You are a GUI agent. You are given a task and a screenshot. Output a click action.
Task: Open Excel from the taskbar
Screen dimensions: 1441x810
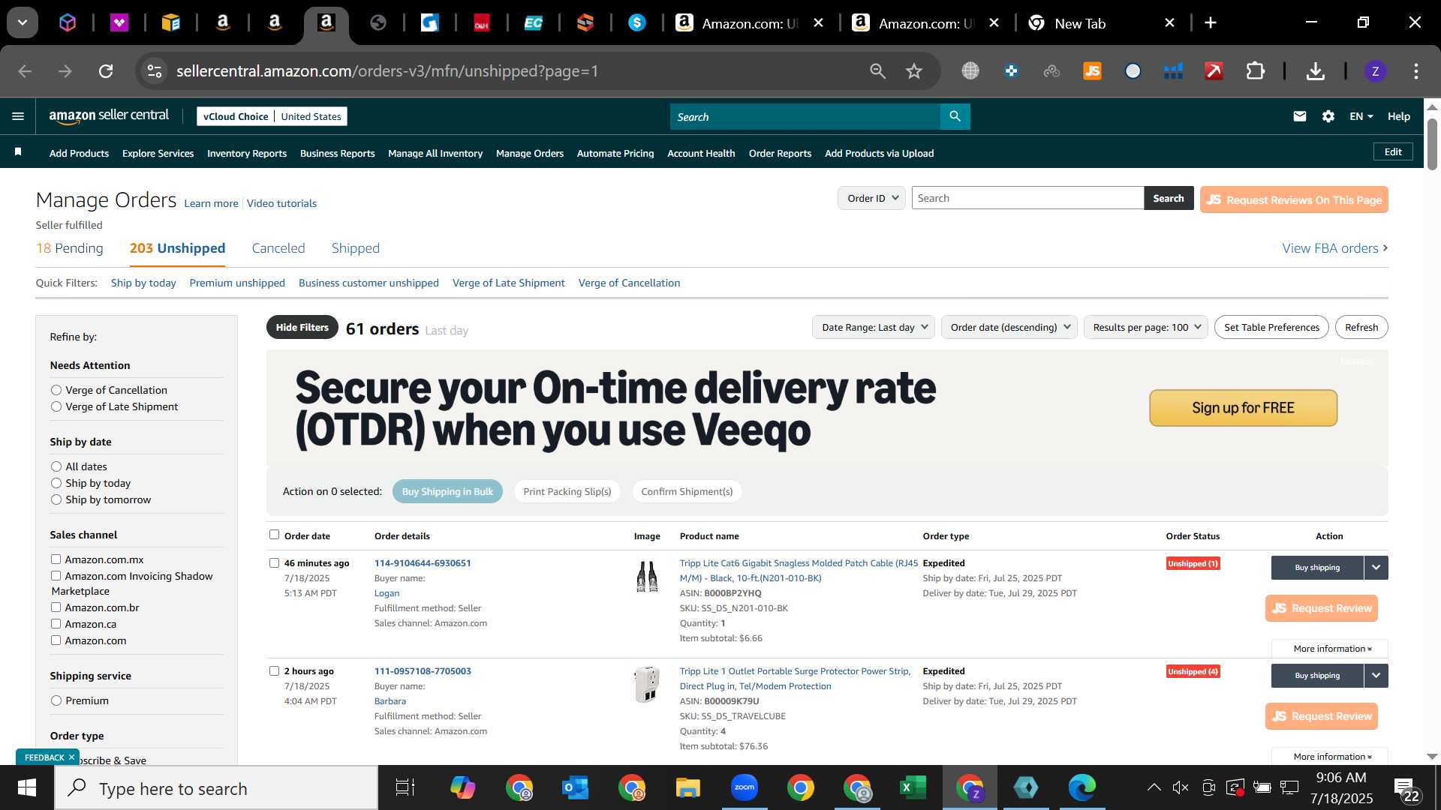[913, 787]
